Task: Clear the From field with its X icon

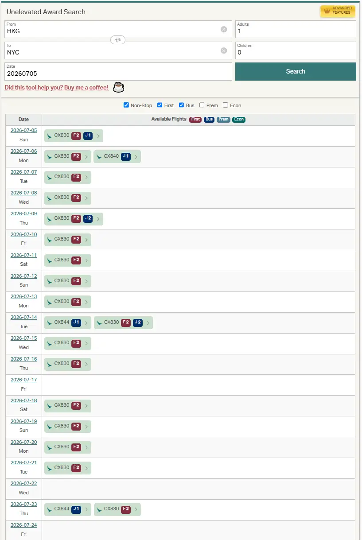Action: click(x=224, y=29)
